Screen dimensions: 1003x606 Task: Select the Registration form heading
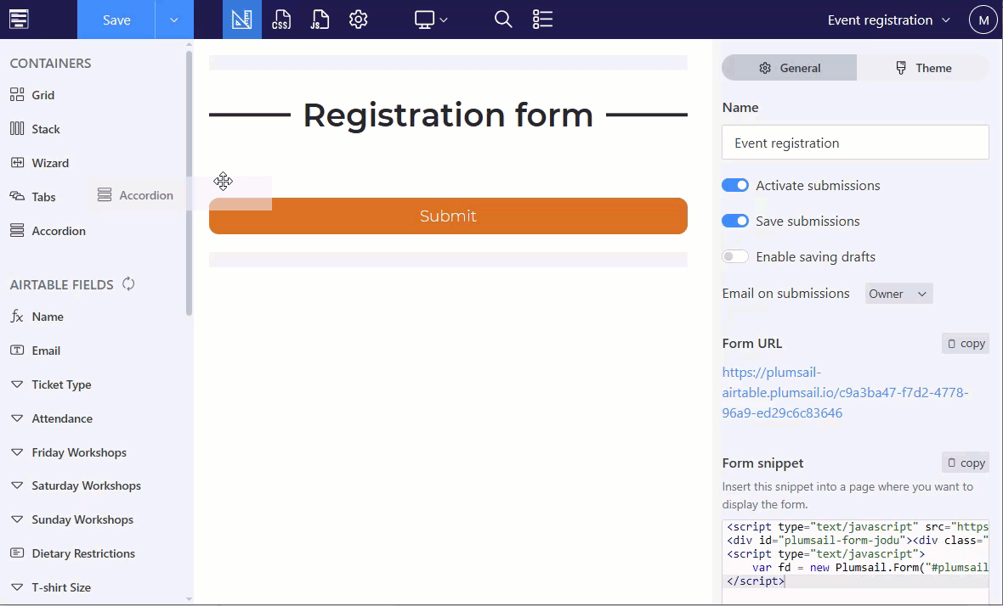448,115
